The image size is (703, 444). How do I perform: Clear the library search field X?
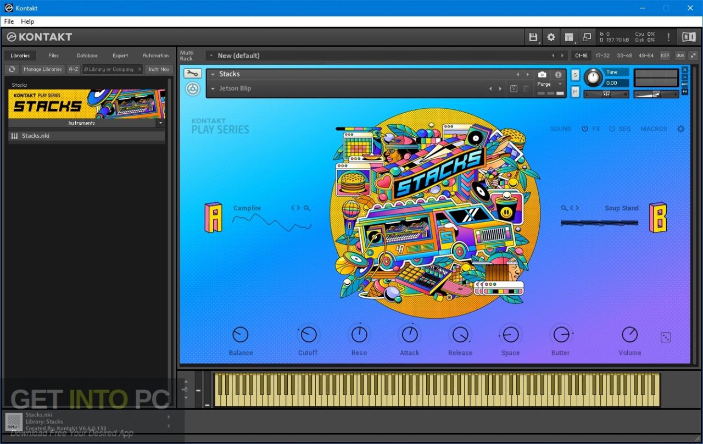pos(140,69)
